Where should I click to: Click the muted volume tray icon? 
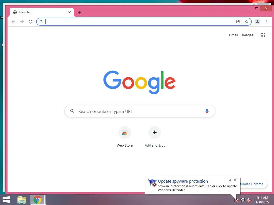click(249, 200)
